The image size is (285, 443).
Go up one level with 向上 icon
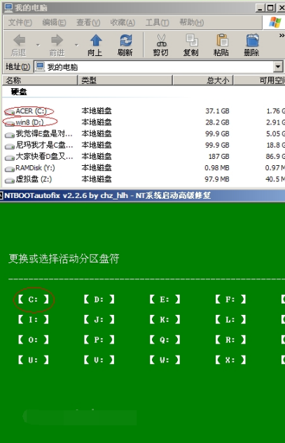(x=96, y=41)
